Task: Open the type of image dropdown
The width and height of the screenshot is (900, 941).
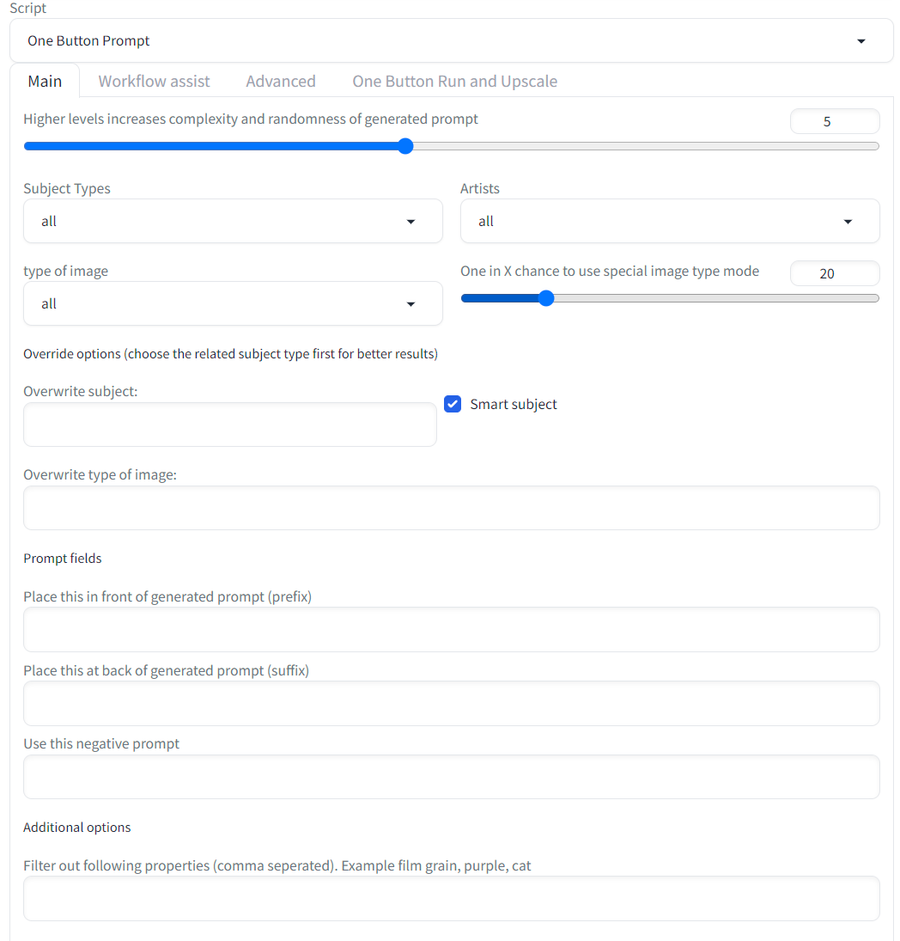Action: pyautogui.click(x=233, y=303)
